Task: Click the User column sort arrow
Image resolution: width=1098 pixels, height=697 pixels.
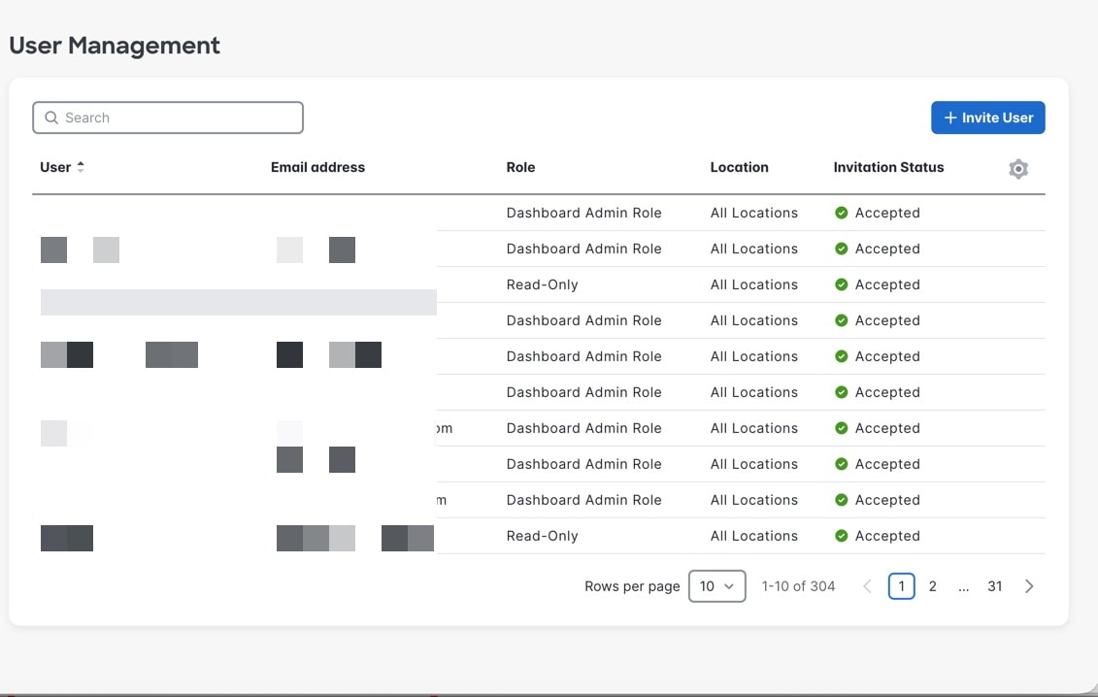Action: tap(81, 167)
